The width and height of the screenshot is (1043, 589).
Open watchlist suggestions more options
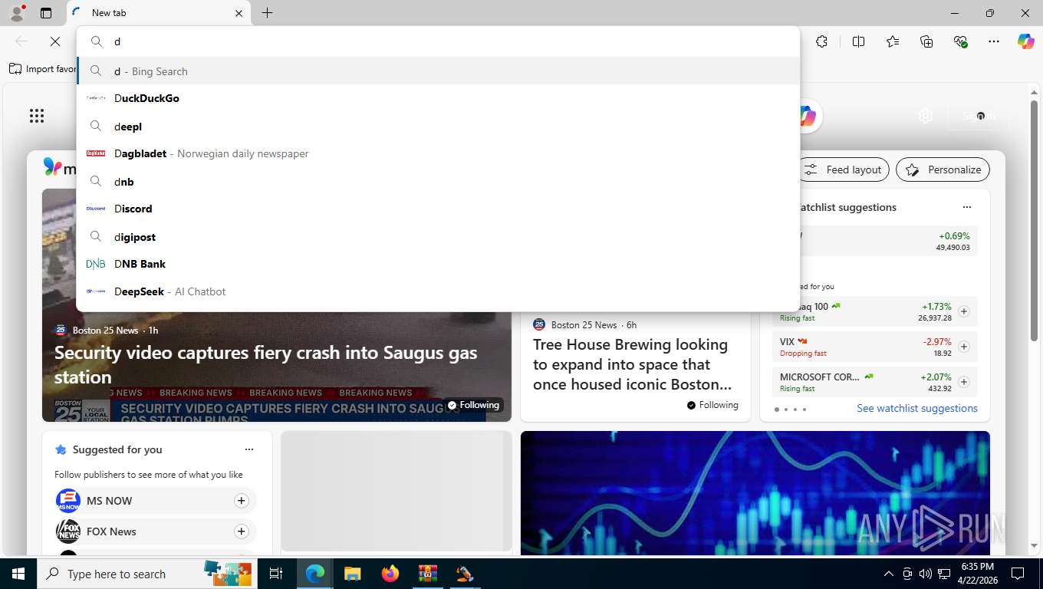[967, 207]
